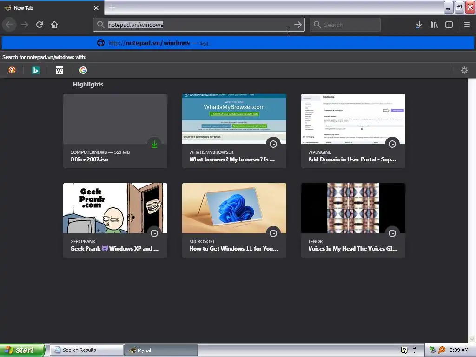Open 'Add Domain in User Portal' link
This screenshot has width=476, height=357.
point(352,159)
